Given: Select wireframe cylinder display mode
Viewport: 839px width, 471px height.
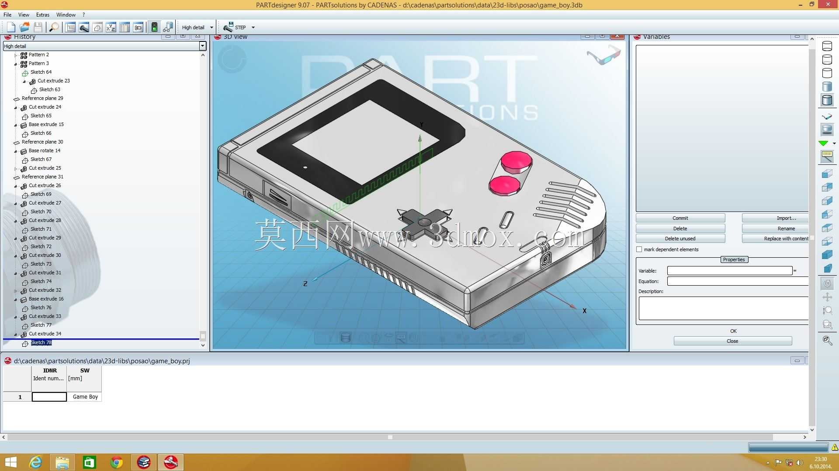Looking at the screenshot, I should pyautogui.click(x=827, y=46).
